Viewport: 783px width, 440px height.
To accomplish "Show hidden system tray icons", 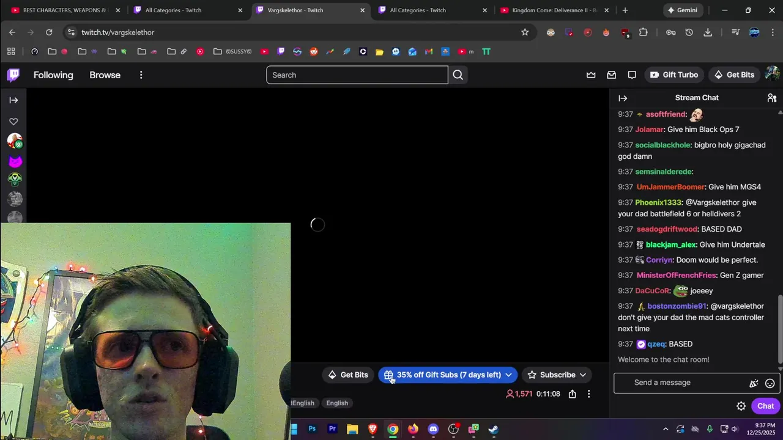I will point(666,429).
